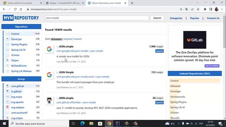Click the Google icon for the JSON Simple wso2 result

[49, 75]
